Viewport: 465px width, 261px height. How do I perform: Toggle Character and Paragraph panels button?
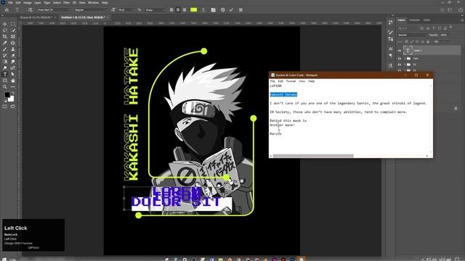213,9
